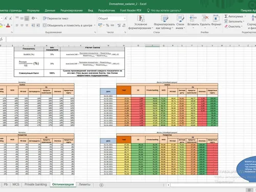This screenshot has height=192, width=256.
Task: Click the normal view icon in status bar
Action: (x=249, y=190)
